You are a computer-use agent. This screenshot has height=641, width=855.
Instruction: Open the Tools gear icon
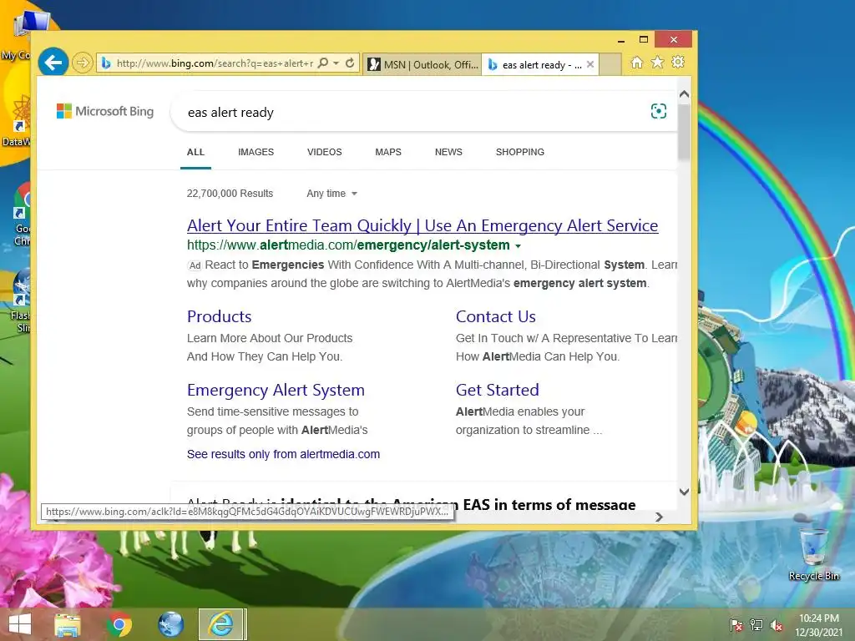pyautogui.click(x=678, y=62)
